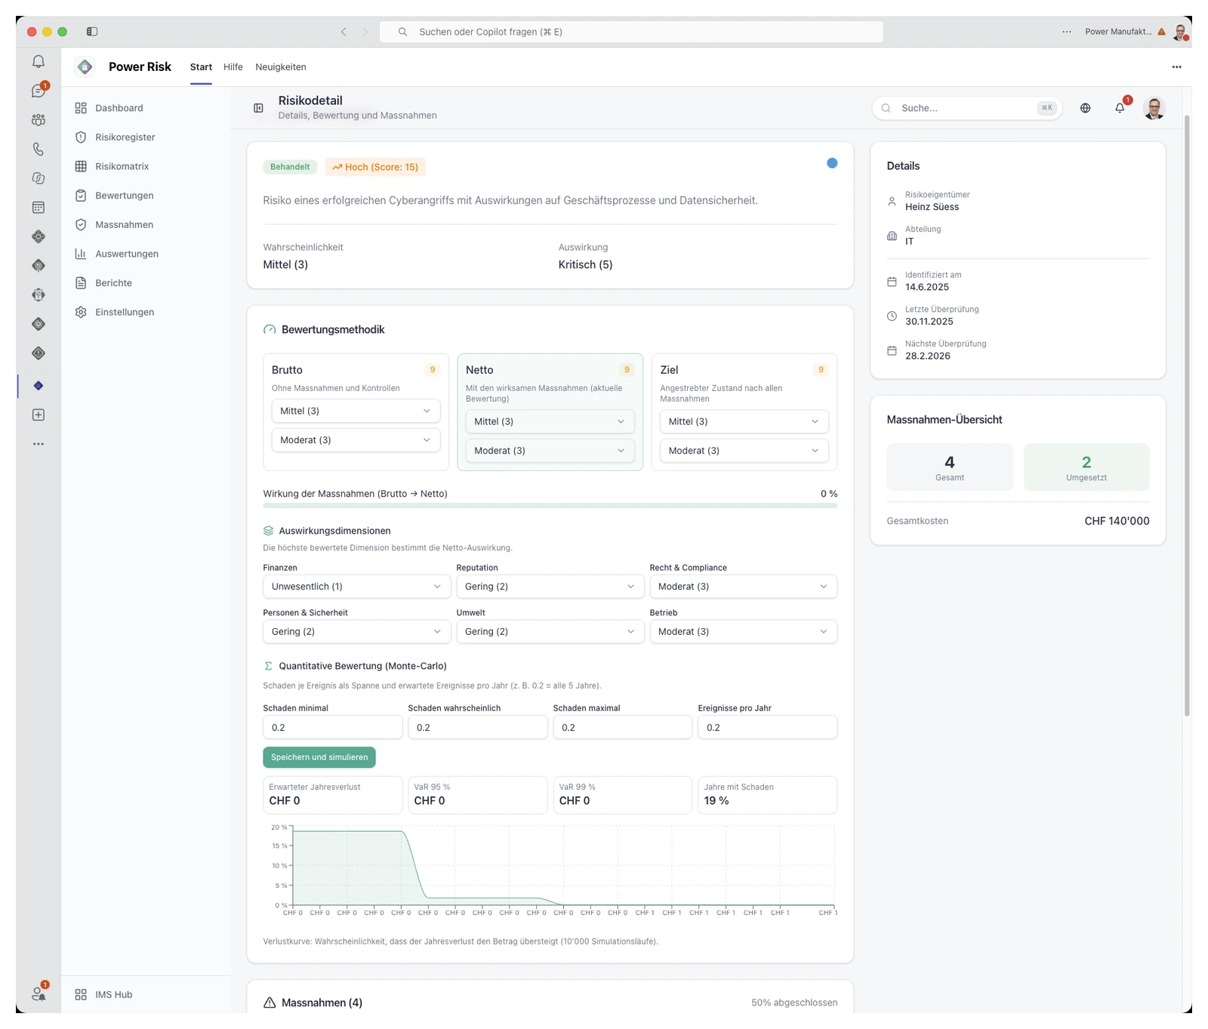Expand the Reputation dimension dropdown

550,587
